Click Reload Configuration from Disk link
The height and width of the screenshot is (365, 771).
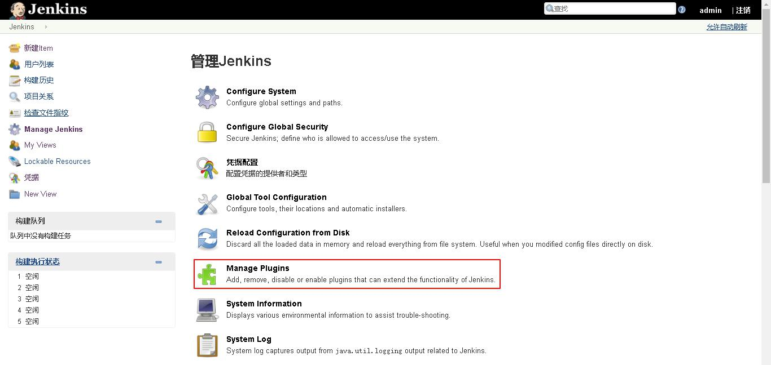pos(288,233)
